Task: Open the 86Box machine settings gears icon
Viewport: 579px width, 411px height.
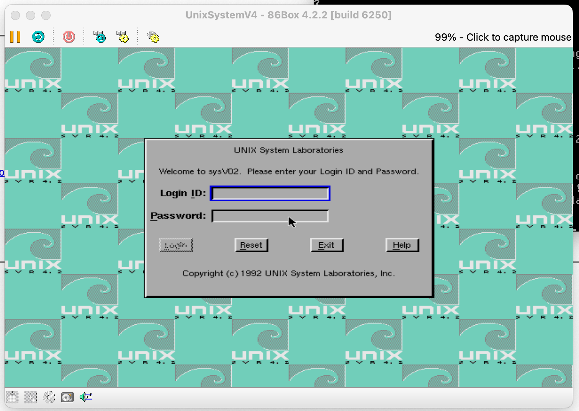Action: pos(153,37)
